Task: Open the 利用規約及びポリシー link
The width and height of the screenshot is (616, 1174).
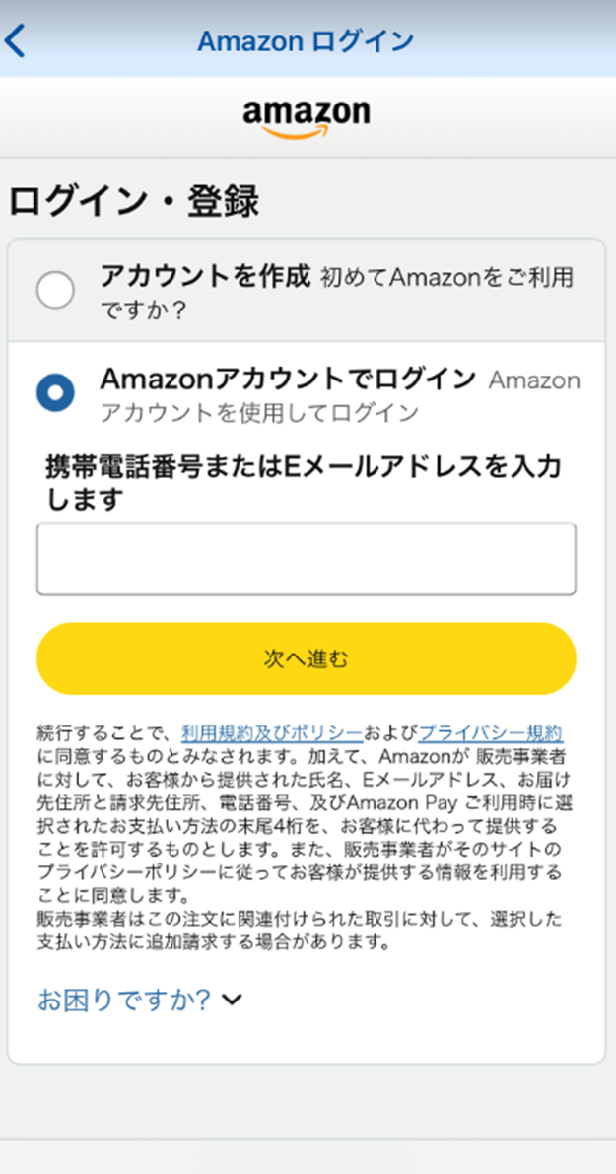Action: coord(272,732)
